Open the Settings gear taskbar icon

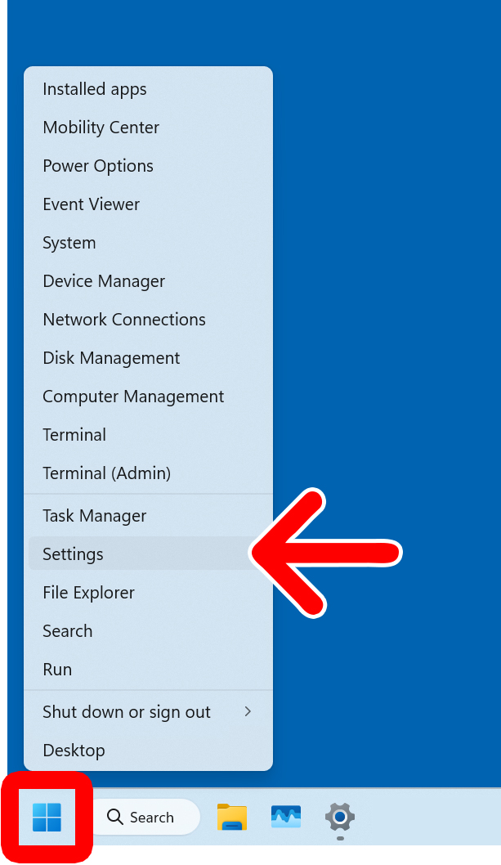(x=340, y=817)
